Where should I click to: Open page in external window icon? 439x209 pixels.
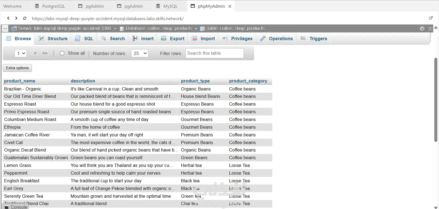coord(431,18)
